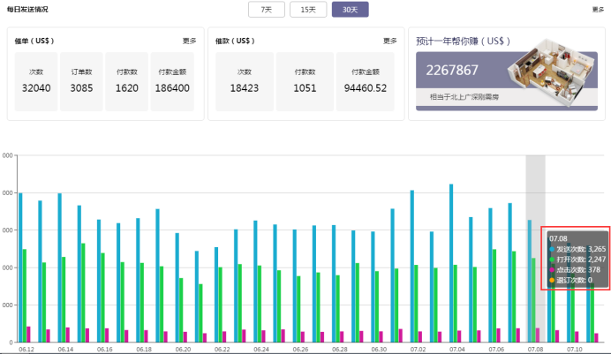Click the 06.12 x-axis label
Viewport: 611px width, 354px height.
tap(26, 350)
